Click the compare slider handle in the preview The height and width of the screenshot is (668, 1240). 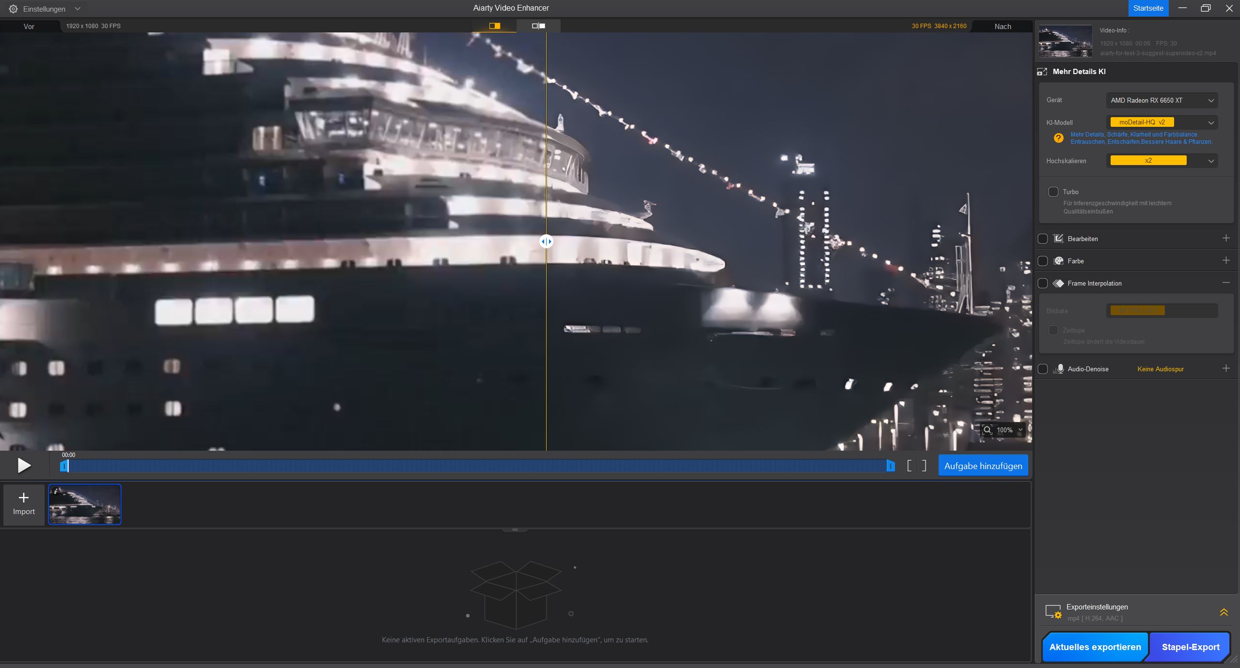tap(546, 242)
